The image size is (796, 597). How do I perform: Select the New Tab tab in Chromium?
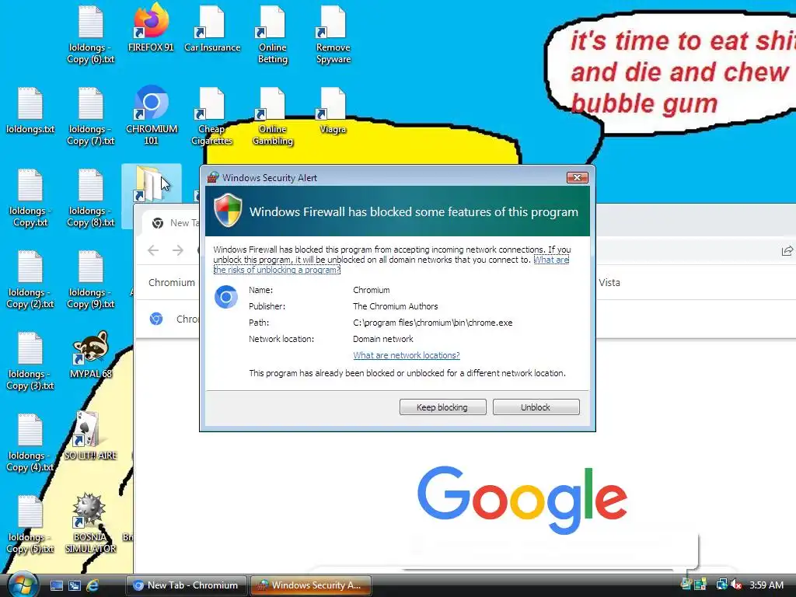pyautogui.click(x=173, y=223)
